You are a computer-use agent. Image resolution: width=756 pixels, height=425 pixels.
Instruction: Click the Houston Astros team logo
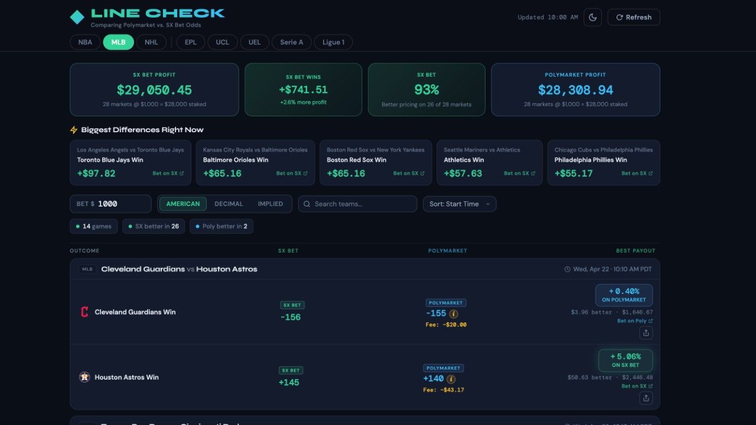tap(84, 377)
